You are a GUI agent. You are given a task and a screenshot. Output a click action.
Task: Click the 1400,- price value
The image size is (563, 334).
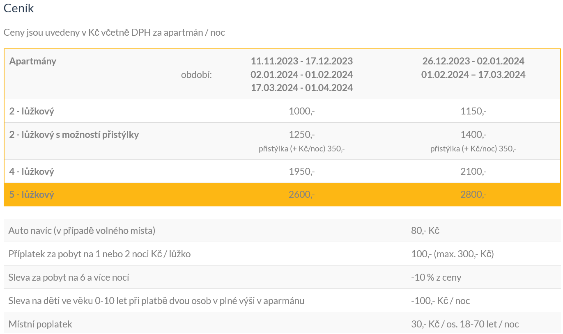coord(473,135)
